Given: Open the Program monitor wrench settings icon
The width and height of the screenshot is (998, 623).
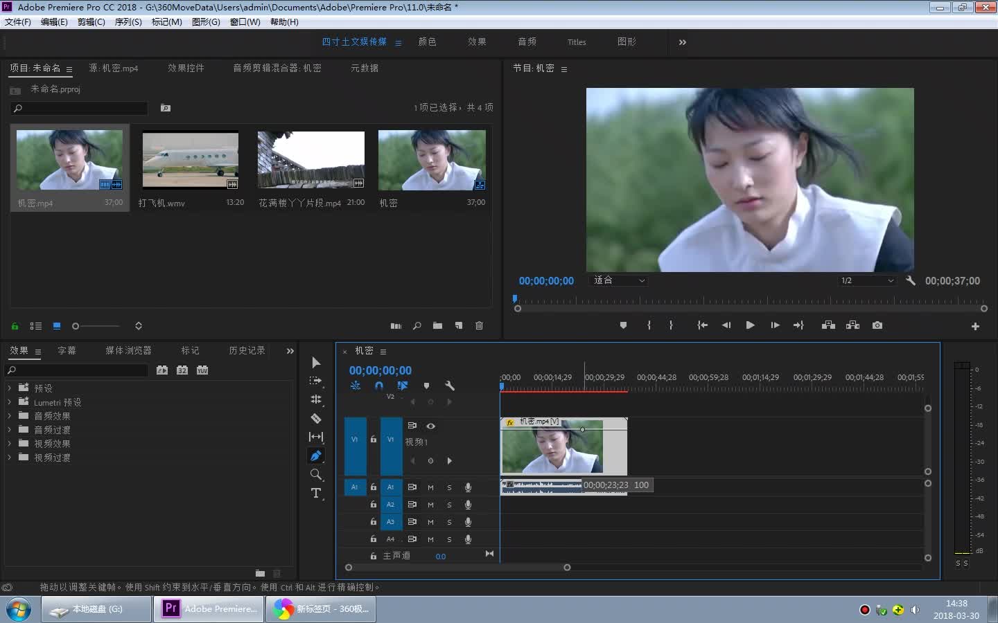Looking at the screenshot, I should point(911,281).
